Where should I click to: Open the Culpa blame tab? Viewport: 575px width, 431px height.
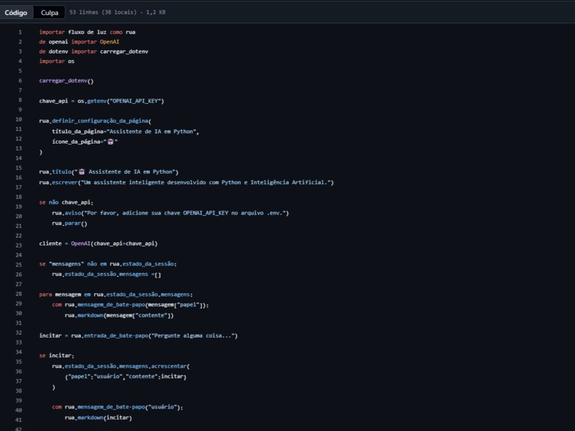tap(50, 13)
